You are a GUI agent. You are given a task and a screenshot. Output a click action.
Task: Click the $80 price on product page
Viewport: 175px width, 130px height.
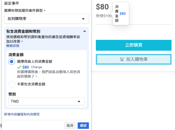pyautogui.click(x=102, y=7)
